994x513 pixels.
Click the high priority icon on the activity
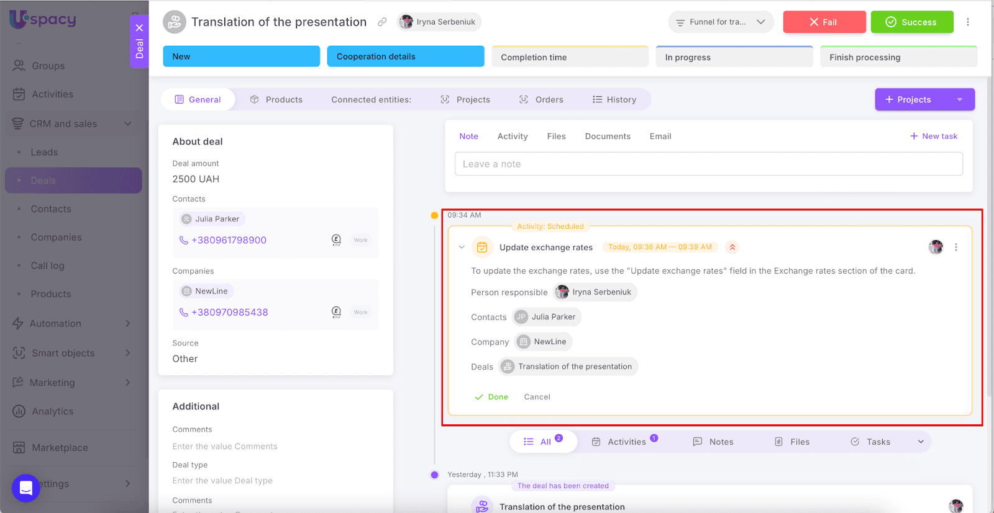pyautogui.click(x=732, y=247)
